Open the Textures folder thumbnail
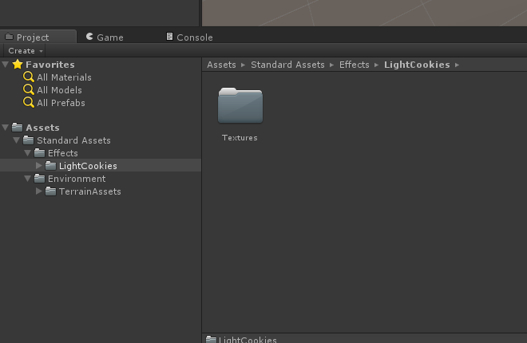Screen dimensions: 527x343 [240, 105]
